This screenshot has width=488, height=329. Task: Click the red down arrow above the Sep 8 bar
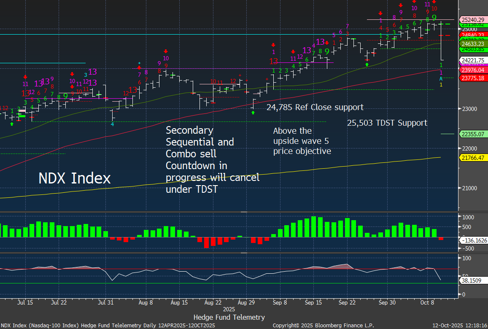(273, 45)
